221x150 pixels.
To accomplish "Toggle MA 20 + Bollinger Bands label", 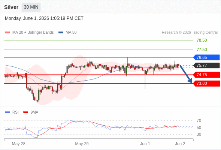I will point(33,33).
